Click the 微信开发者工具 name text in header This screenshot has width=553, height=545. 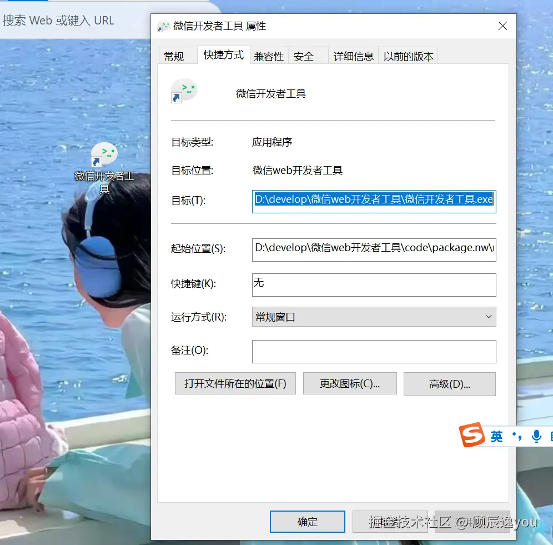point(271,93)
